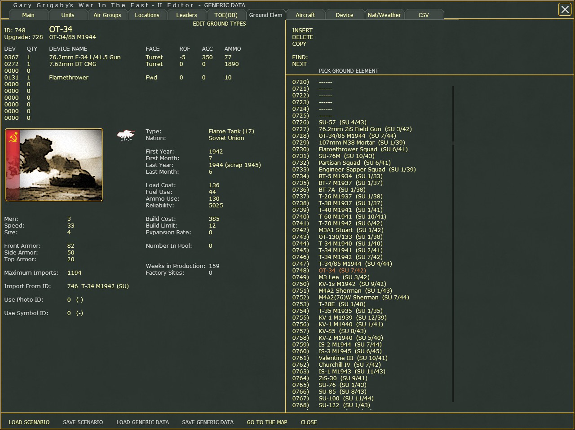The image size is (575, 430).
Task: Open the Leaders tab
Action: [x=186, y=15]
